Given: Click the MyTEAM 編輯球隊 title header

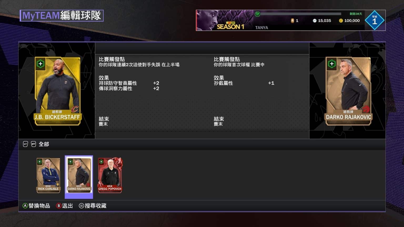Looking at the screenshot, I should coord(62,16).
